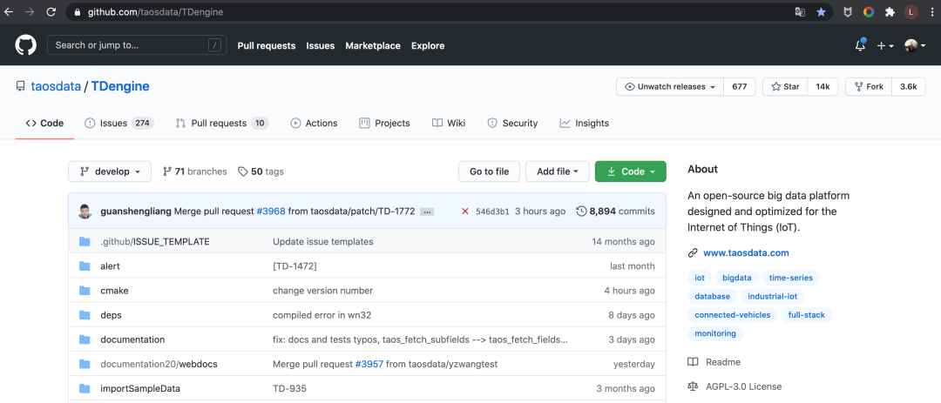Image resolution: width=941 pixels, height=403 pixels.
Task: Open the Chrome profile avatar L
Action: (911, 11)
